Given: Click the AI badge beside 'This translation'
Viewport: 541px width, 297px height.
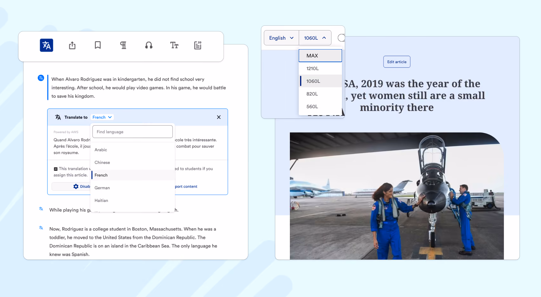Looking at the screenshot, I should 56,169.
